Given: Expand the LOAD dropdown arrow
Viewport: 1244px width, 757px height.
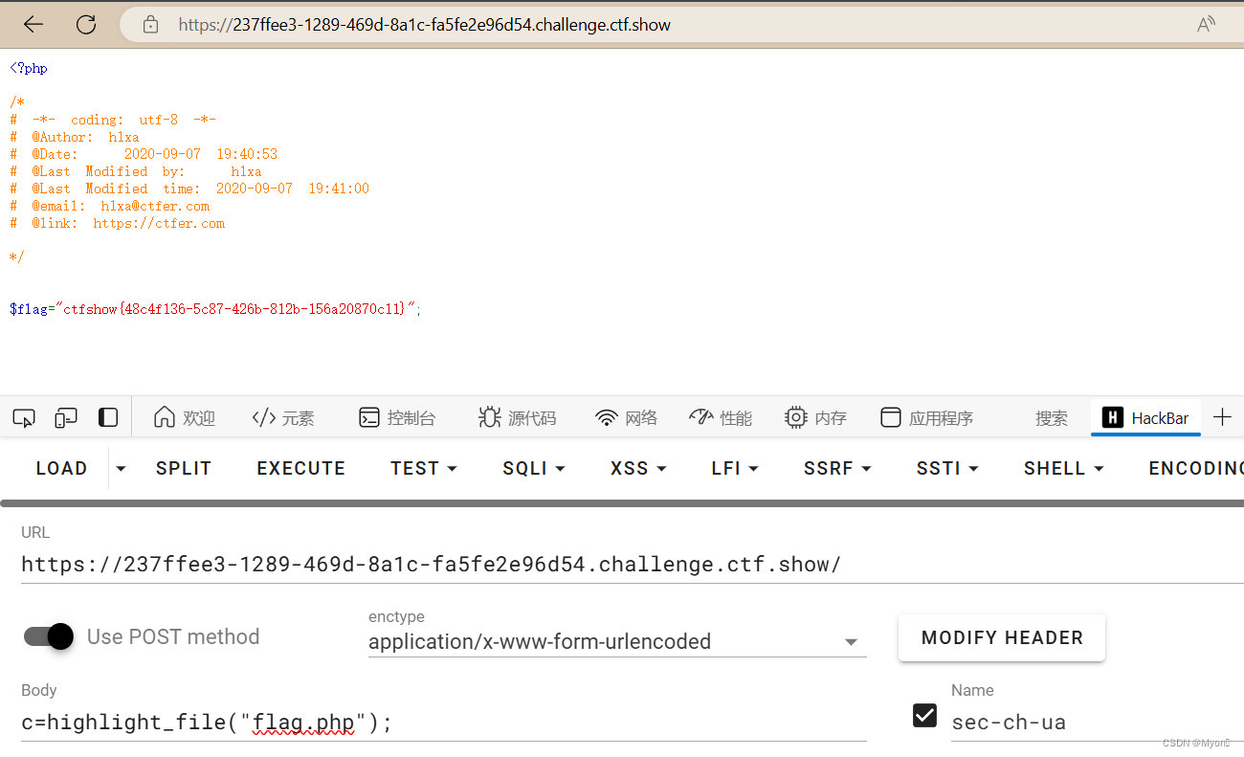Looking at the screenshot, I should [x=119, y=468].
